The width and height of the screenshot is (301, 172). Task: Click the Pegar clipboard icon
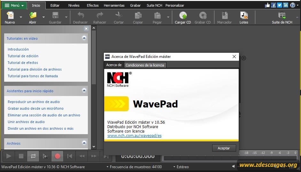coord(157,15)
